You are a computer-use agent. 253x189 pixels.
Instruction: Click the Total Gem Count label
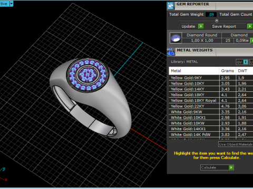pos(236,14)
